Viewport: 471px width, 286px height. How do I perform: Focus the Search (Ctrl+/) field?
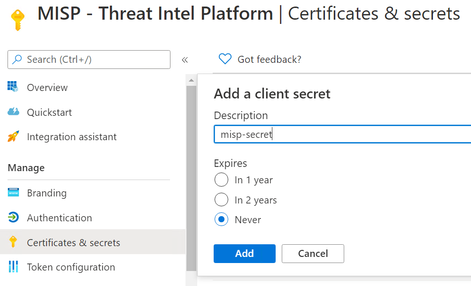89,60
